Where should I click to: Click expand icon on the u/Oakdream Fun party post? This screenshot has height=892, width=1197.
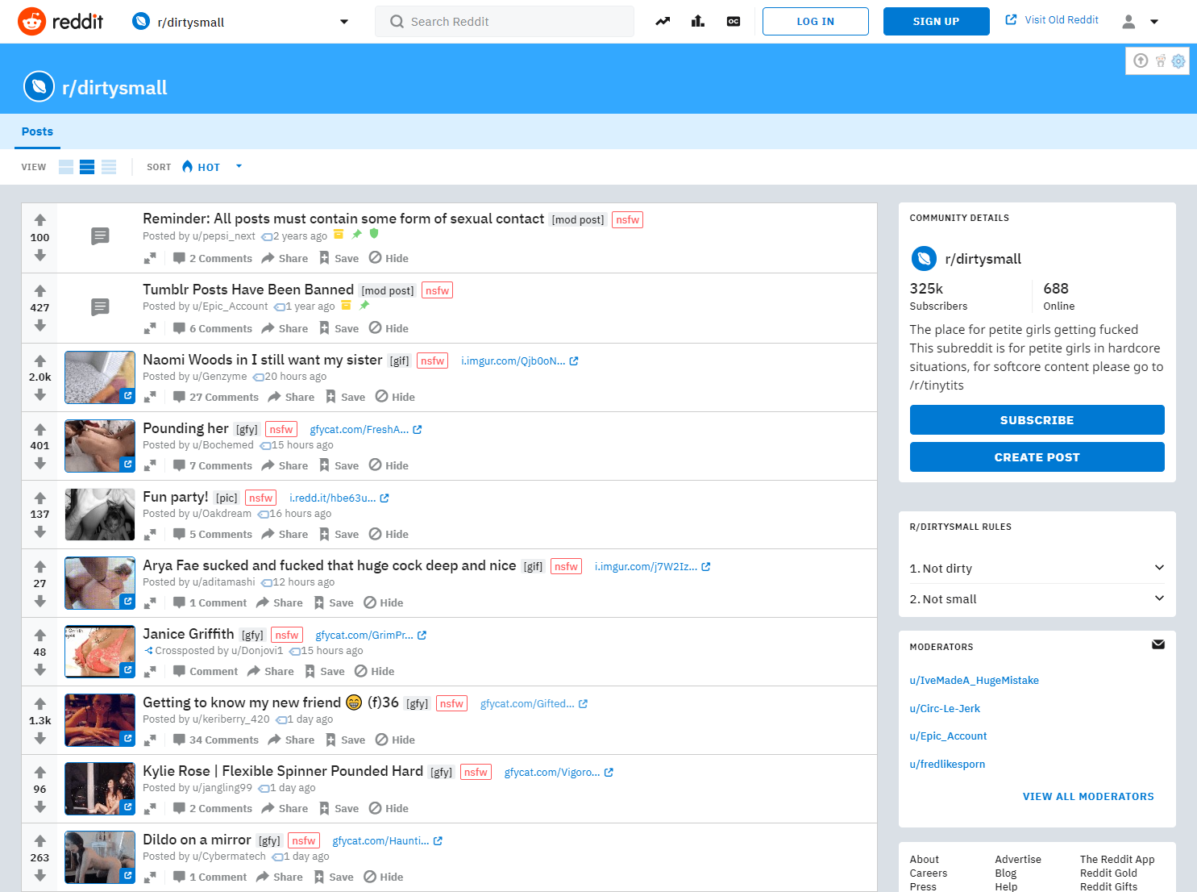(150, 535)
